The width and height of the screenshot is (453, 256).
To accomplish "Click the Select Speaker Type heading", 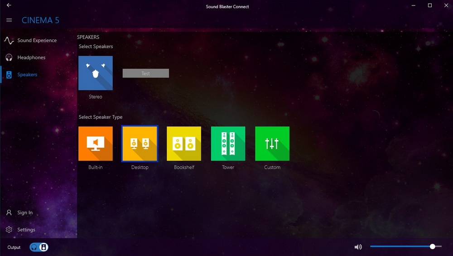I will (101, 117).
